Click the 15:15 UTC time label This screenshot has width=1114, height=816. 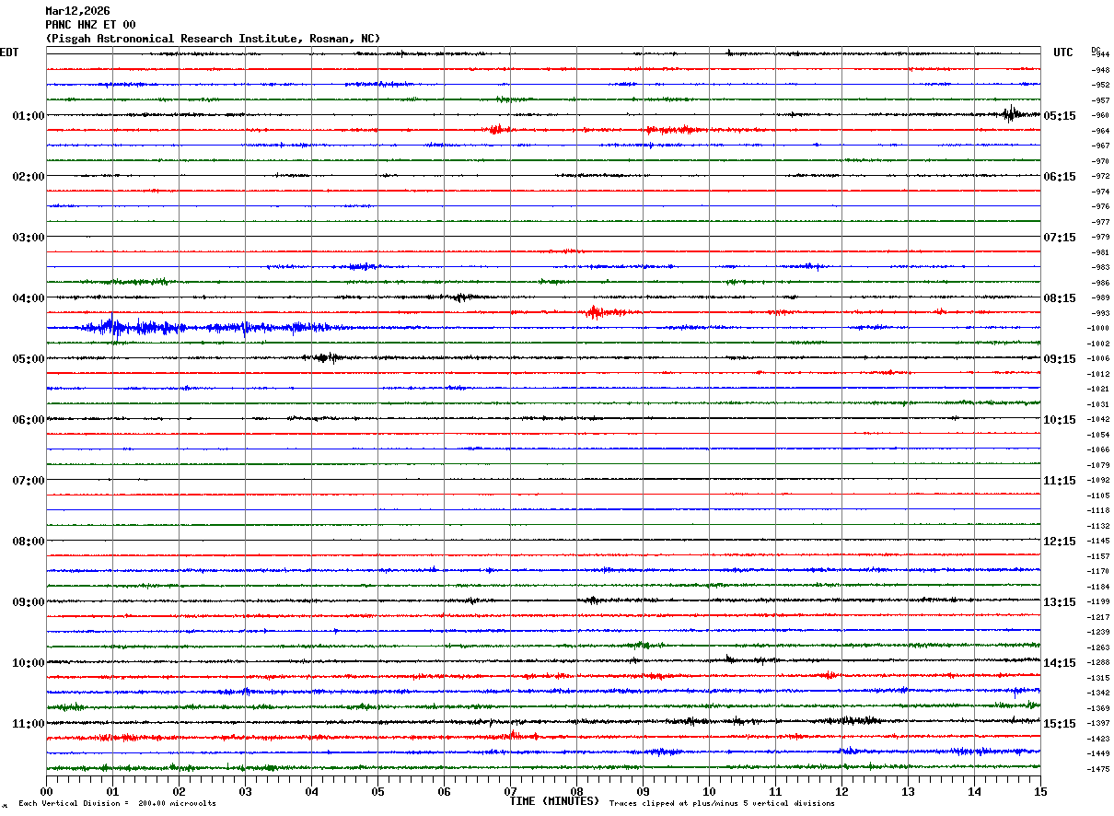[x=1061, y=724]
